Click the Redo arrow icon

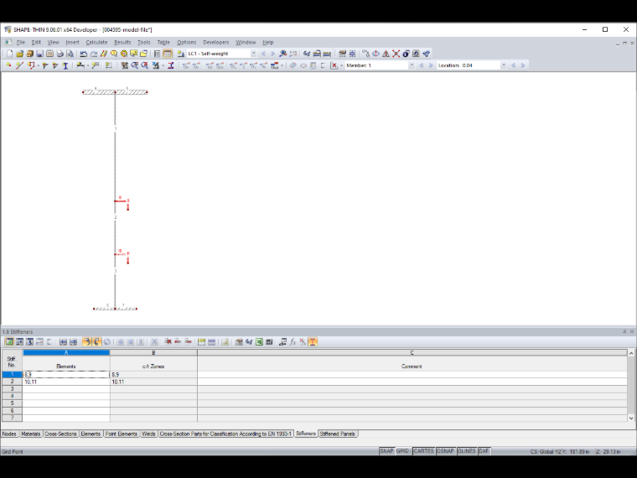click(x=93, y=54)
